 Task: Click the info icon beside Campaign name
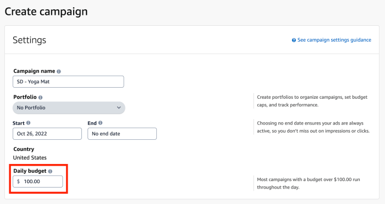59,71
